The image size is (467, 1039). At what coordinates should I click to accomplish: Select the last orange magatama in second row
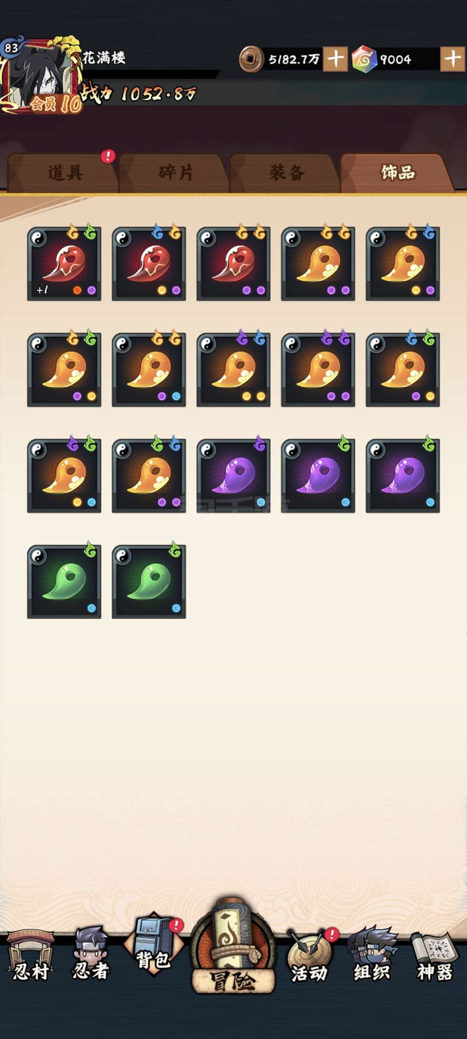403,369
